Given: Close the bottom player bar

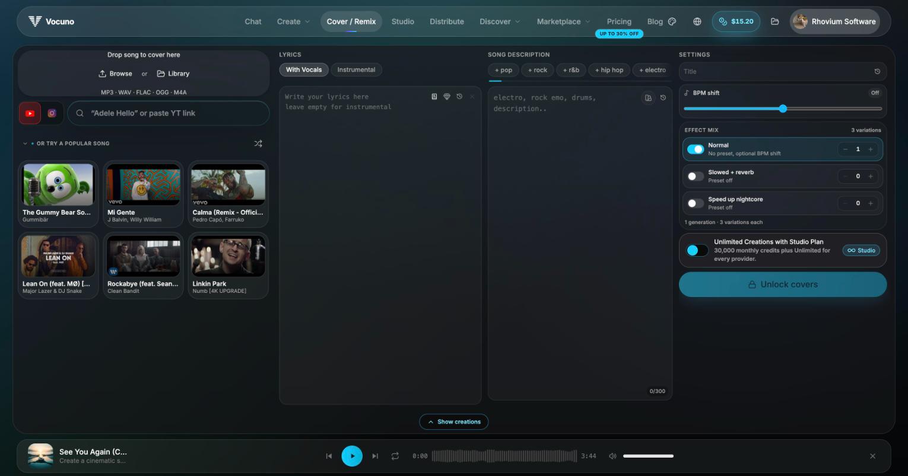Looking at the screenshot, I should tap(872, 456).
